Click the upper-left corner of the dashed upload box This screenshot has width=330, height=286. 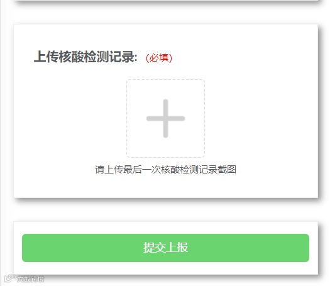(128, 81)
